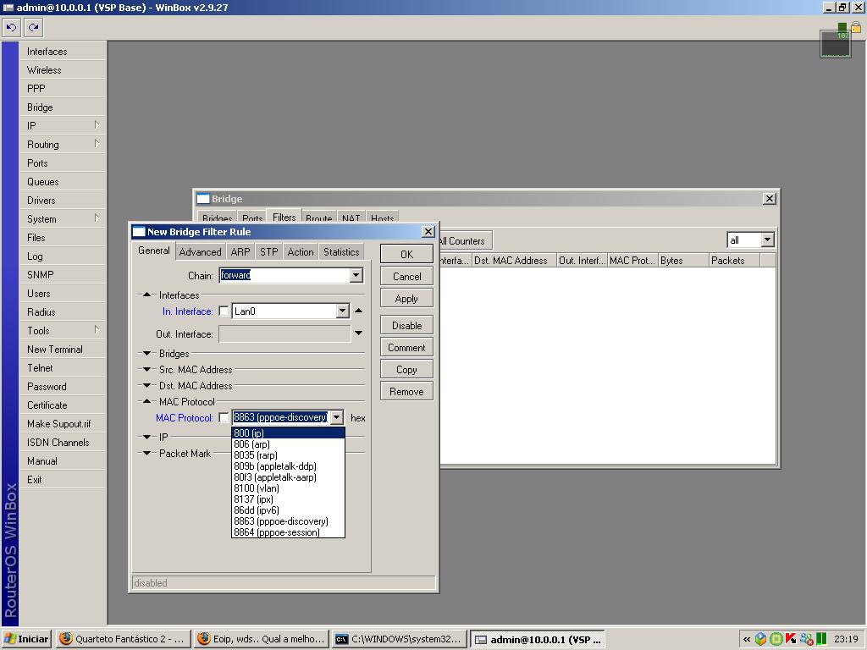This screenshot has height=650, width=867.
Task: Click the padlock secure-mode icon
Action: pos(855,26)
